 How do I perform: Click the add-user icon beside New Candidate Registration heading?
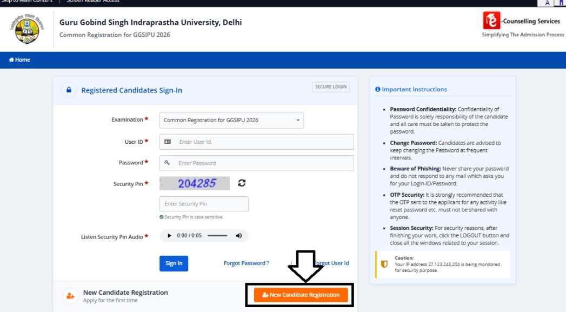(70, 296)
